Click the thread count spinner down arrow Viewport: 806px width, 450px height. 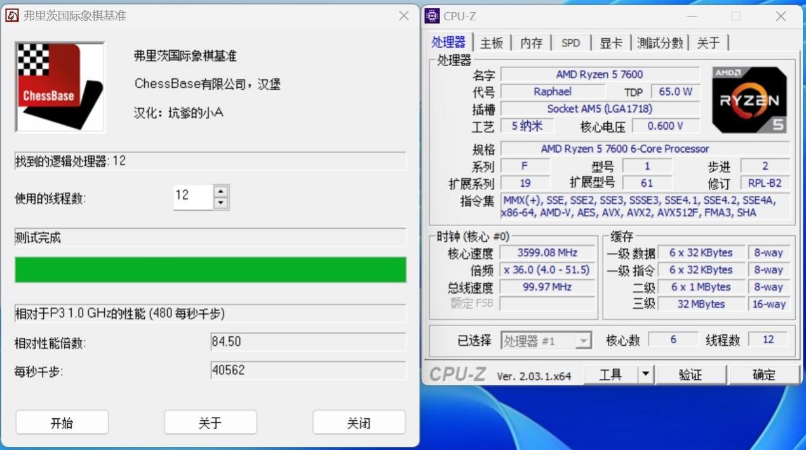coord(220,201)
